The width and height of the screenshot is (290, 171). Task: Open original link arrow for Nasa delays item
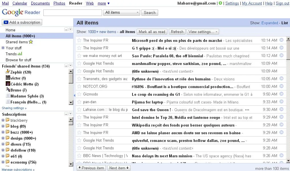pyautogui.click(x=281, y=155)
